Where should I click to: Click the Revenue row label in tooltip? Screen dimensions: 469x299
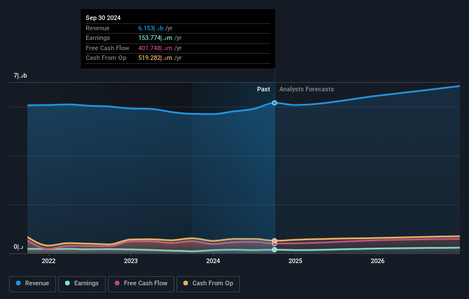click(x=98, y=29)
